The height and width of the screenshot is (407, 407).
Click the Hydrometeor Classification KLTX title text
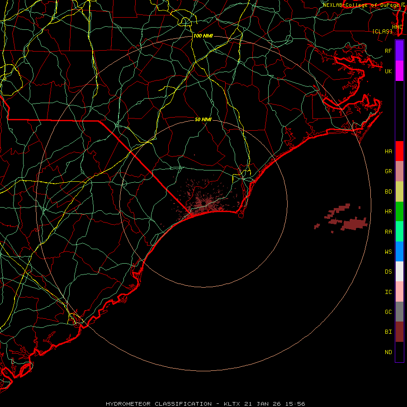point(205,404)
